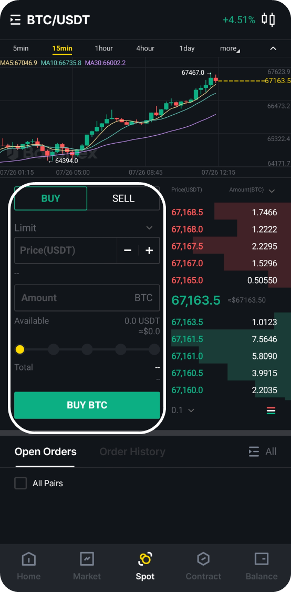Open the trading pair list menu icon
The width and height of the screenshot is (291, 592).
pos(15,19)
